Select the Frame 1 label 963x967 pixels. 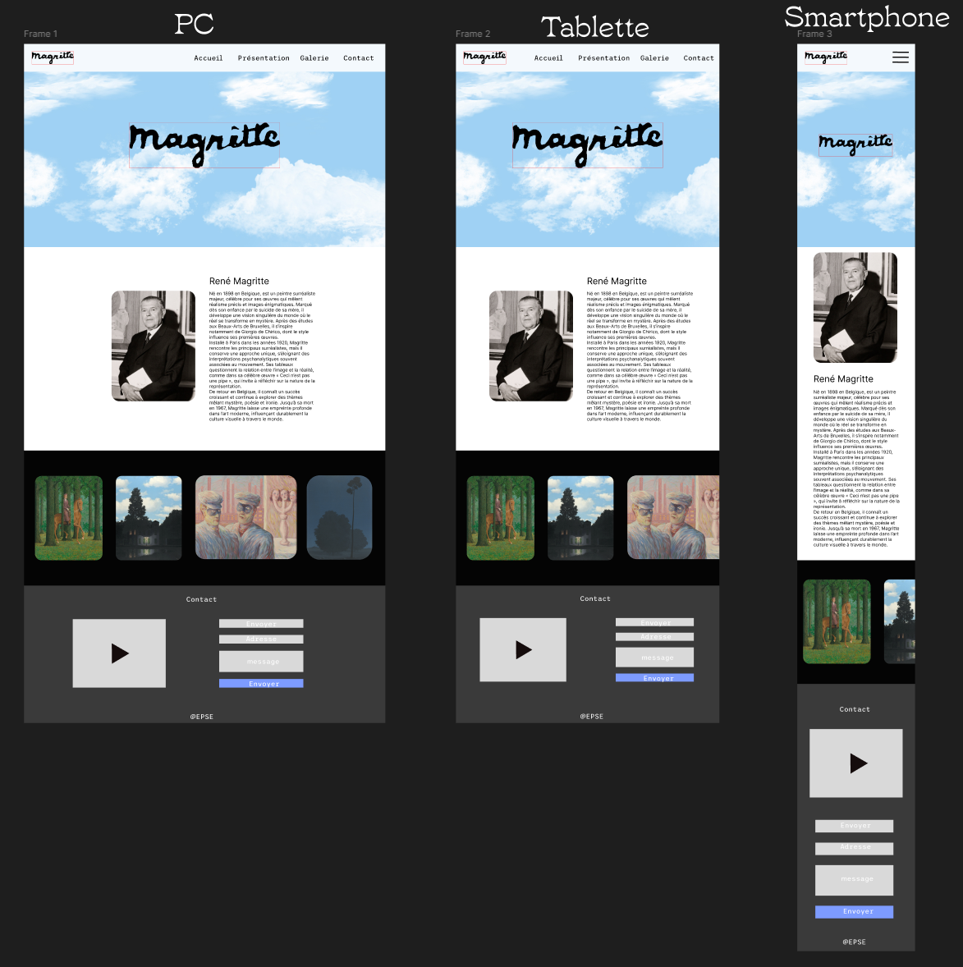pyautogui.click(x=41, y=34)
